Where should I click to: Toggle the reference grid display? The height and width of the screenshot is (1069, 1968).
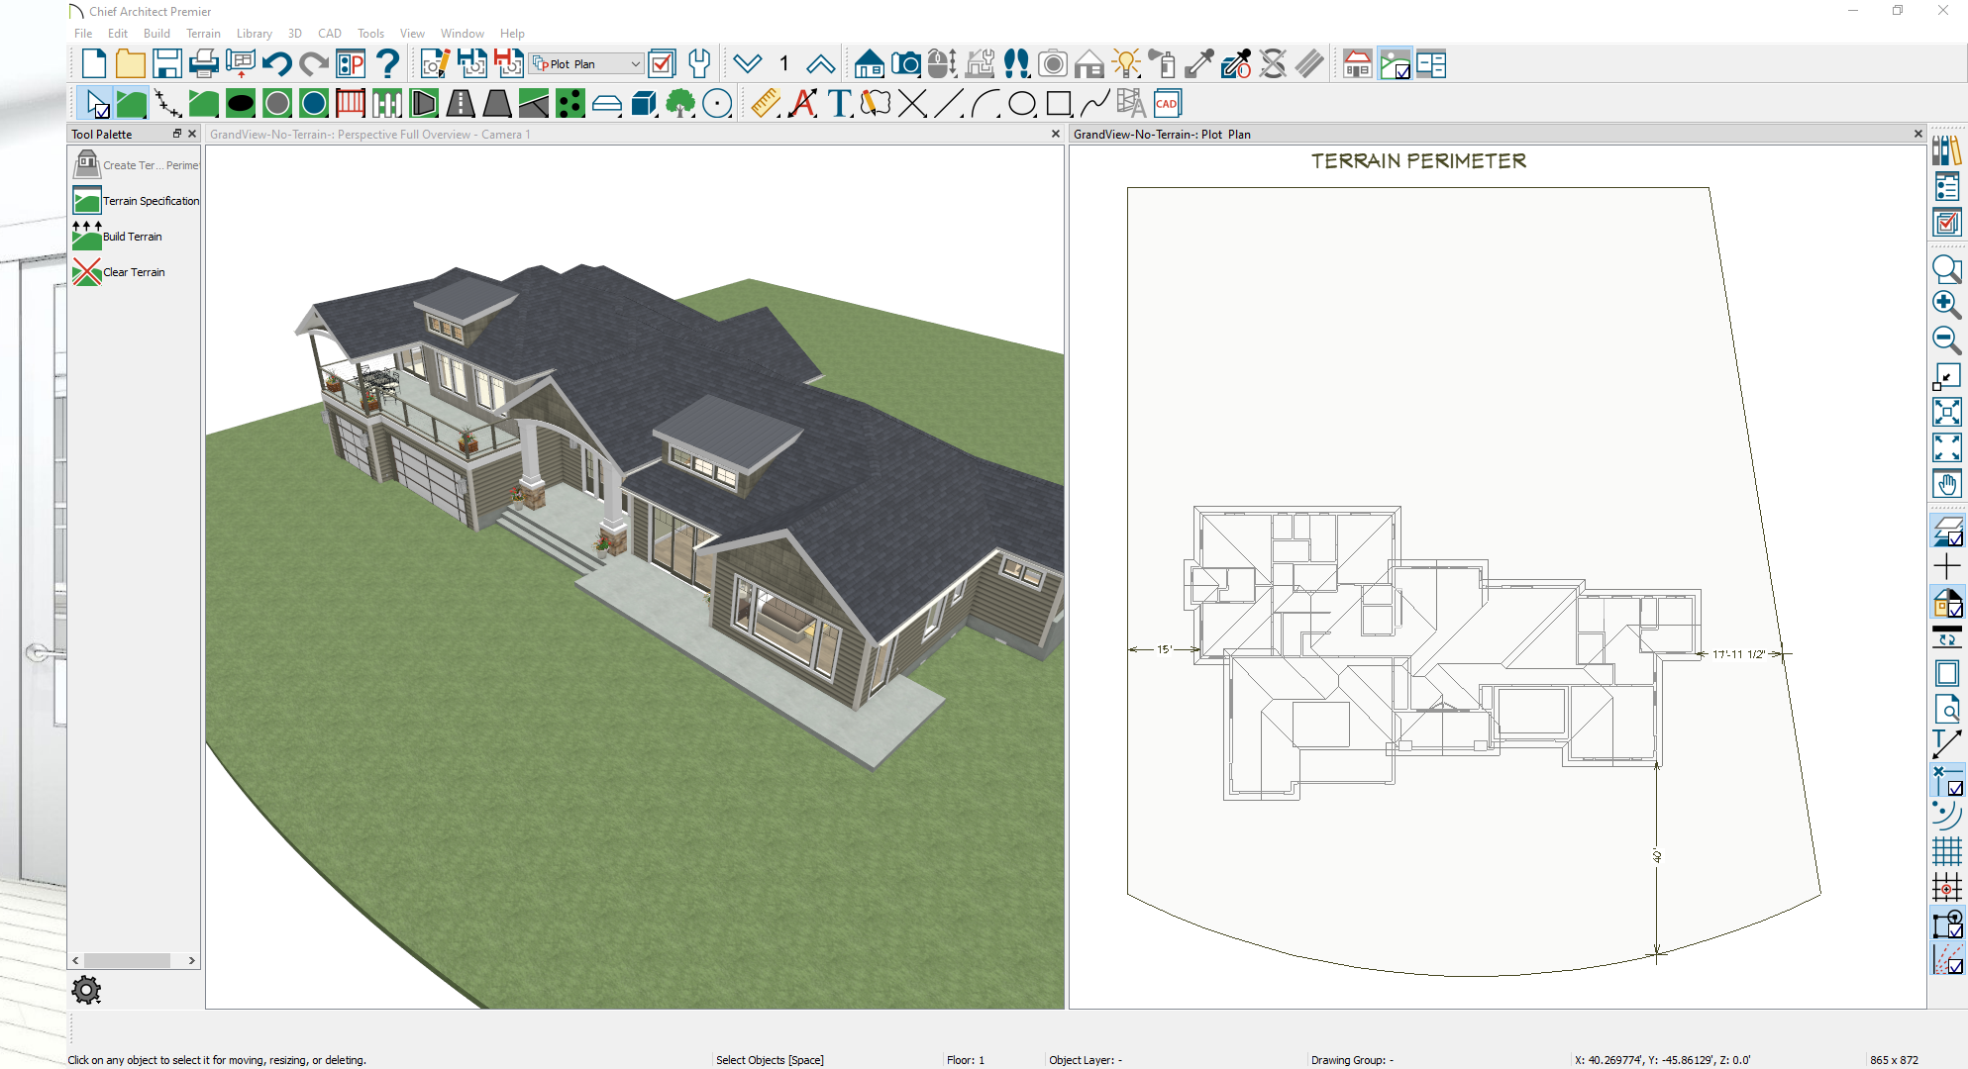click(1946, 851)
